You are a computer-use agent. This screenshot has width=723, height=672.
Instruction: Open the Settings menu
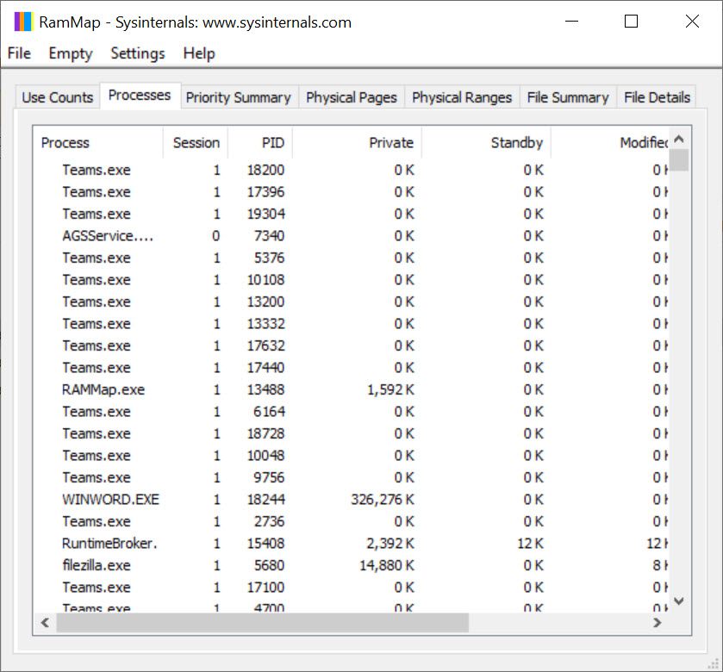(x=137, y=53)
